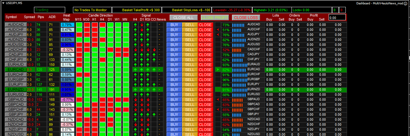Click the red alert arrow beside AUDCHF 51%

(x=218, y=30)
